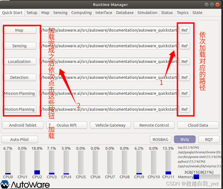Click the python2 (13.3 %CPU) process entry
Image resolution: width=223 pixels, height=189 pixels.
pyautogui.click(x=191, y=162)
